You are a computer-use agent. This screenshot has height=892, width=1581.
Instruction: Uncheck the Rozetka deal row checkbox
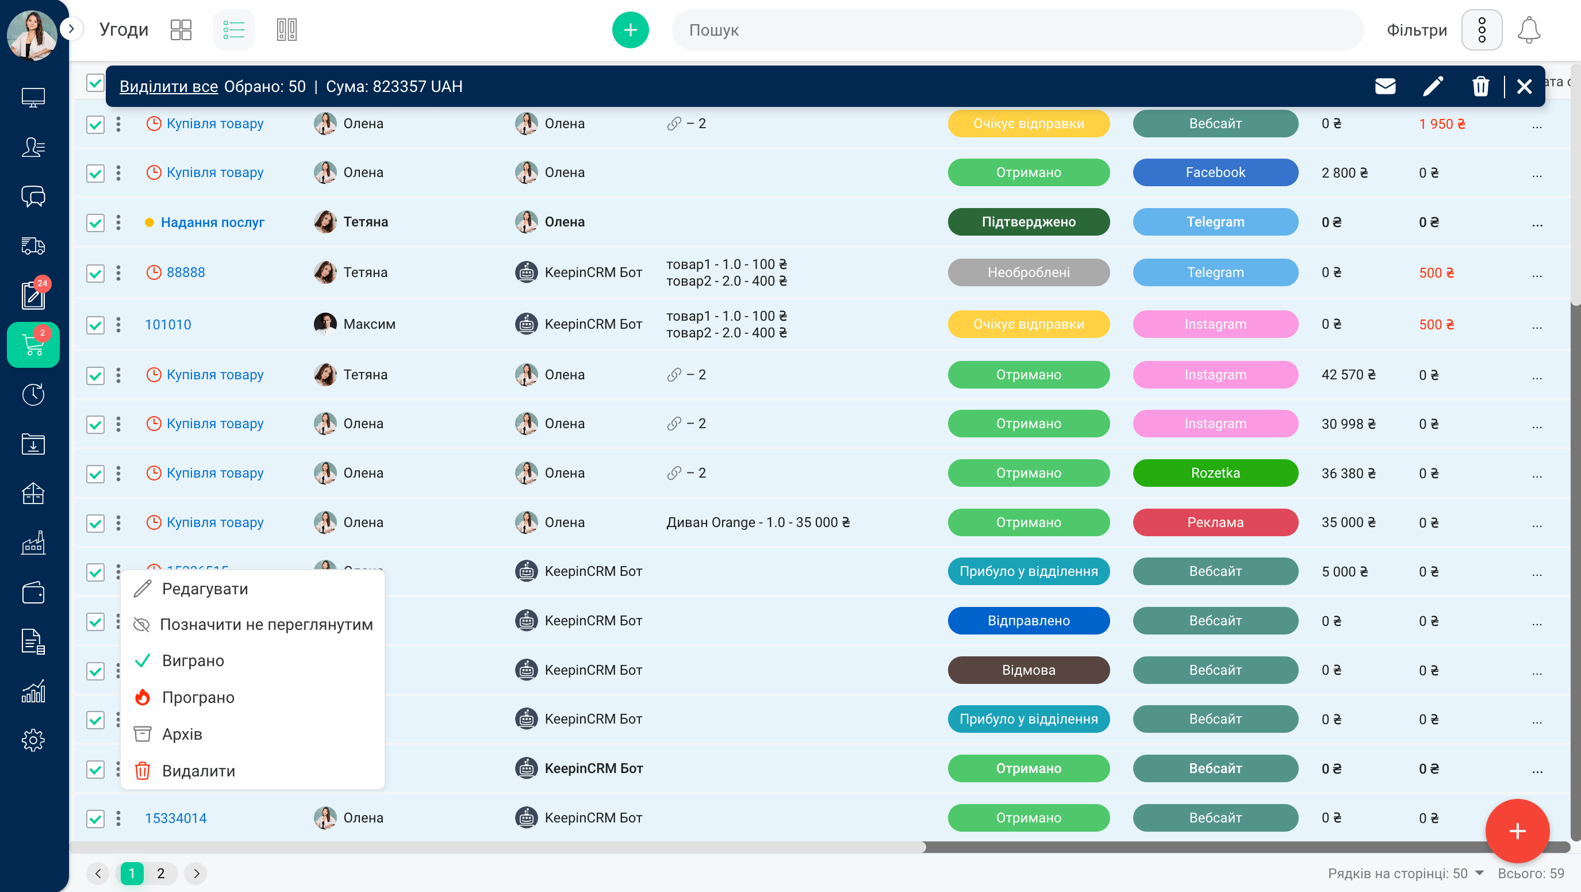[x=95, y=474]
